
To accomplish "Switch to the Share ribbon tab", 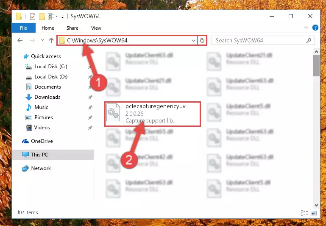I will pos(72,28).
